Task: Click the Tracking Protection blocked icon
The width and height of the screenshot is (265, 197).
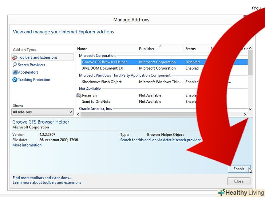Action: click(15, 80)
